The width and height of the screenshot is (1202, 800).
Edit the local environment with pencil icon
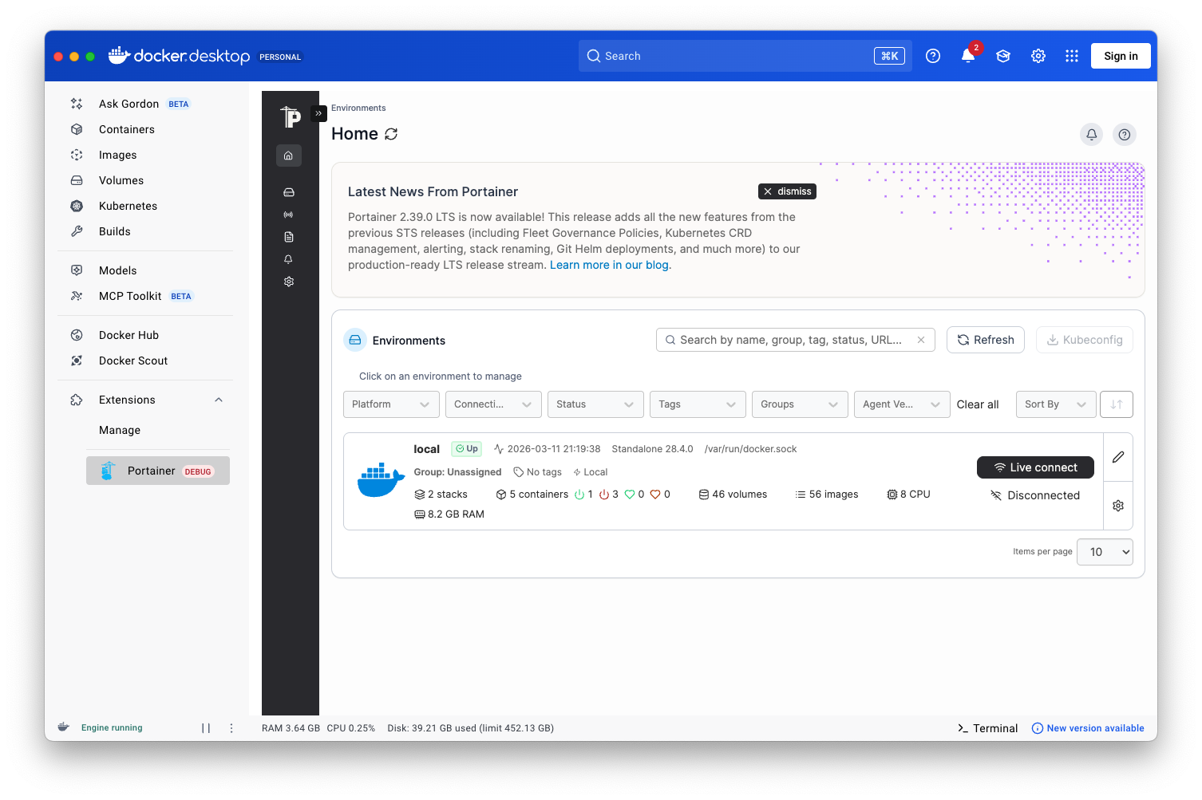[x=1118, y=457]
